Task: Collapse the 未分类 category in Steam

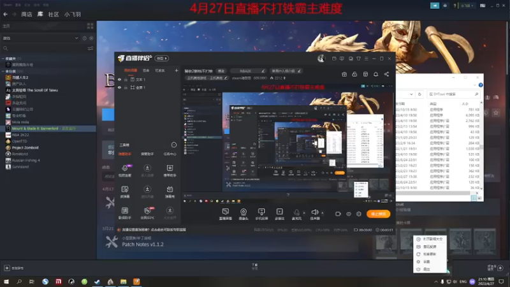Action: click(3, 71)
